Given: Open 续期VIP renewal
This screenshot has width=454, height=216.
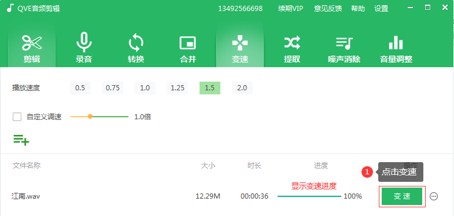Looking at the screenshot, I should click(x=290, y=9).
